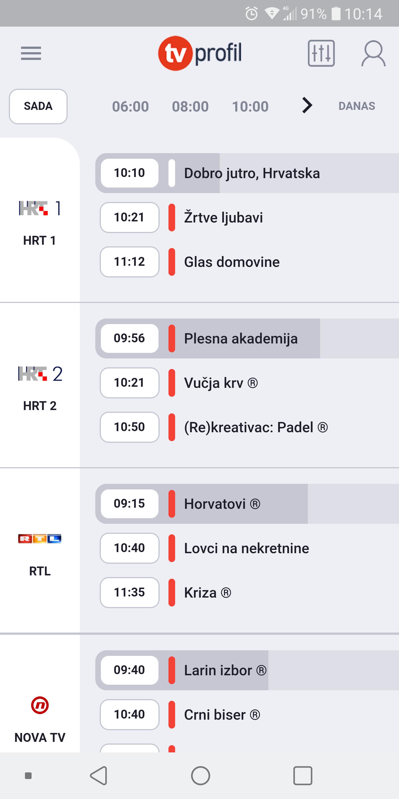This screenshot has height=799, width=399.
Task: Open the RTL channel logo
Action: point(40,538)
